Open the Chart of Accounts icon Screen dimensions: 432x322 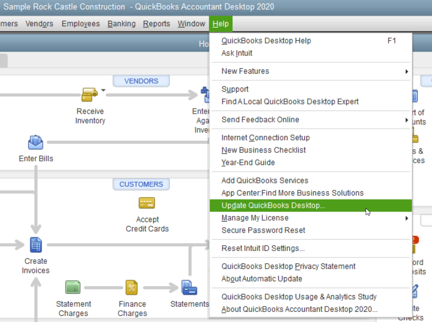[x=413, y=96]
